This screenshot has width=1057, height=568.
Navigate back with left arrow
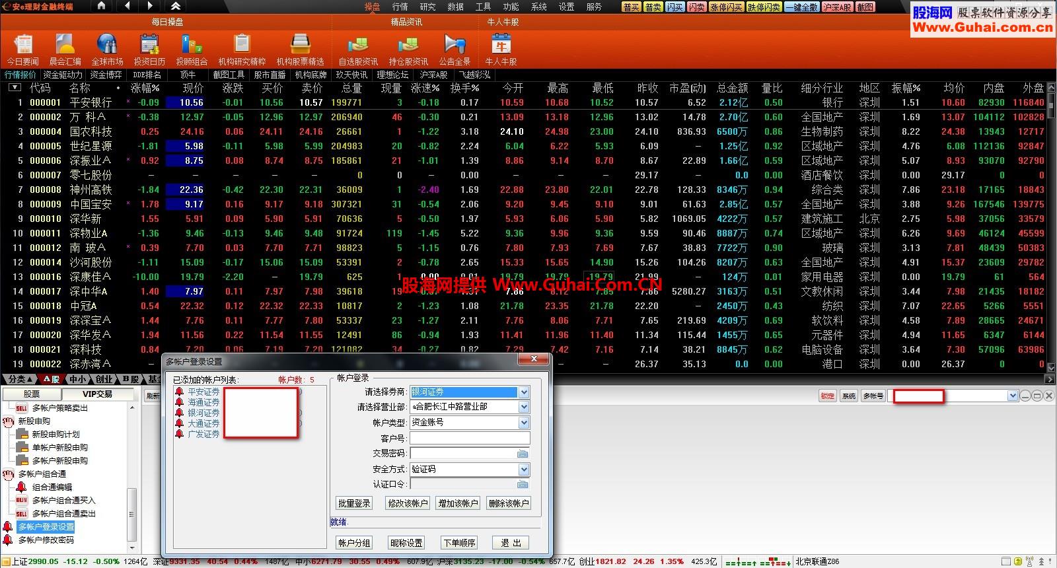pyautogui.click(x=127, y=6)
